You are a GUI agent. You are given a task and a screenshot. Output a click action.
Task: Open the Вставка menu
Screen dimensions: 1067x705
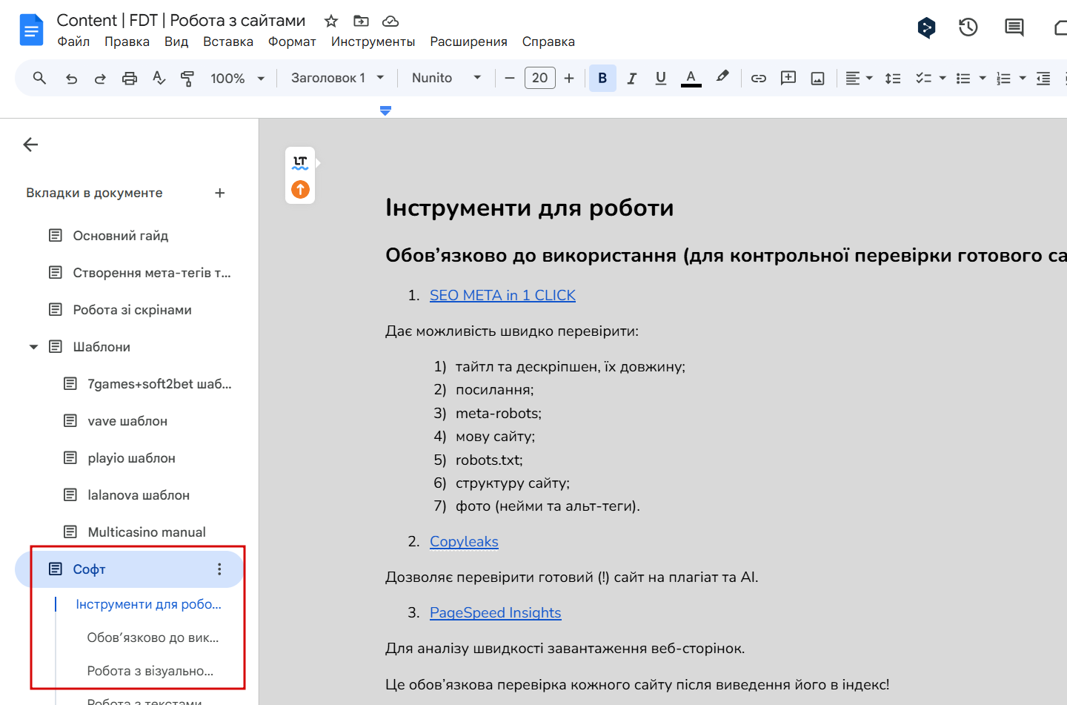227,42
